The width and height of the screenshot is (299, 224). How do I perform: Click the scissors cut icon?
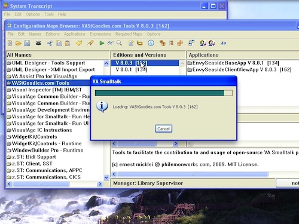click(x=50, y=43)
